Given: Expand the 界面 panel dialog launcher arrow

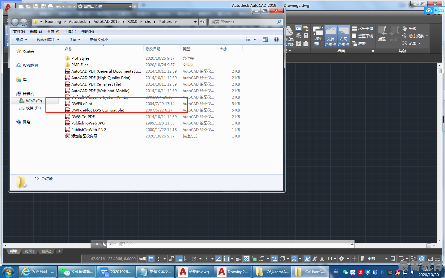Looking at the screenshot, I should pos(373,51).
